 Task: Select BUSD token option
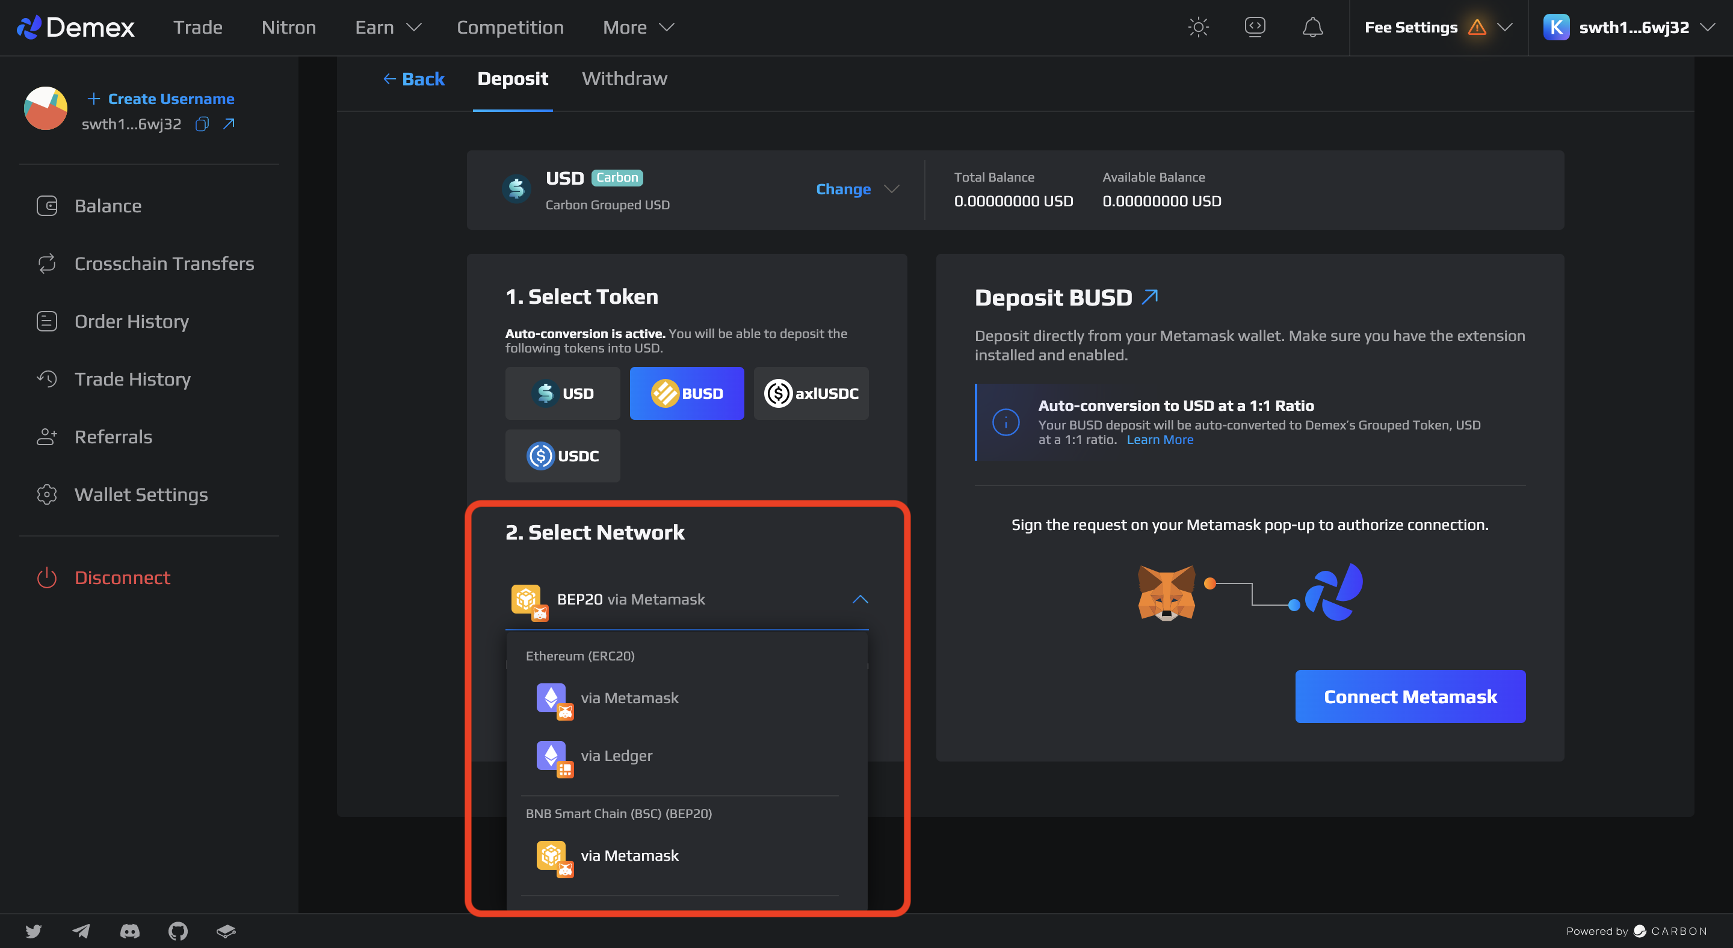pyautogui.click(x=686, y=393)
